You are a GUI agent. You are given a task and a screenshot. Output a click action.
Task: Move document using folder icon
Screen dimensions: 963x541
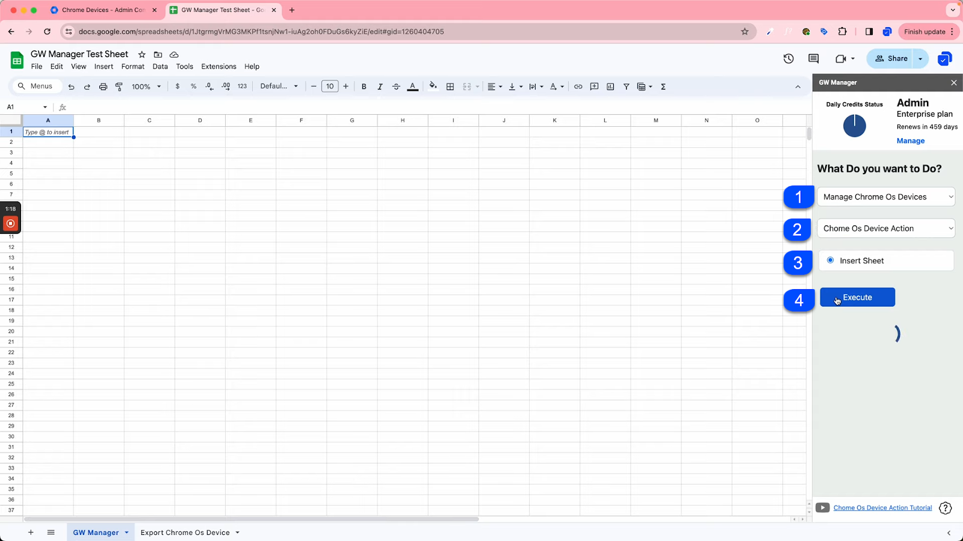click(x=158, y=55)
